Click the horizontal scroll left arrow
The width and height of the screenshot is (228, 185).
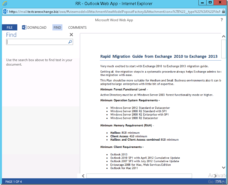pyautogui.click(x=83, y=176)
